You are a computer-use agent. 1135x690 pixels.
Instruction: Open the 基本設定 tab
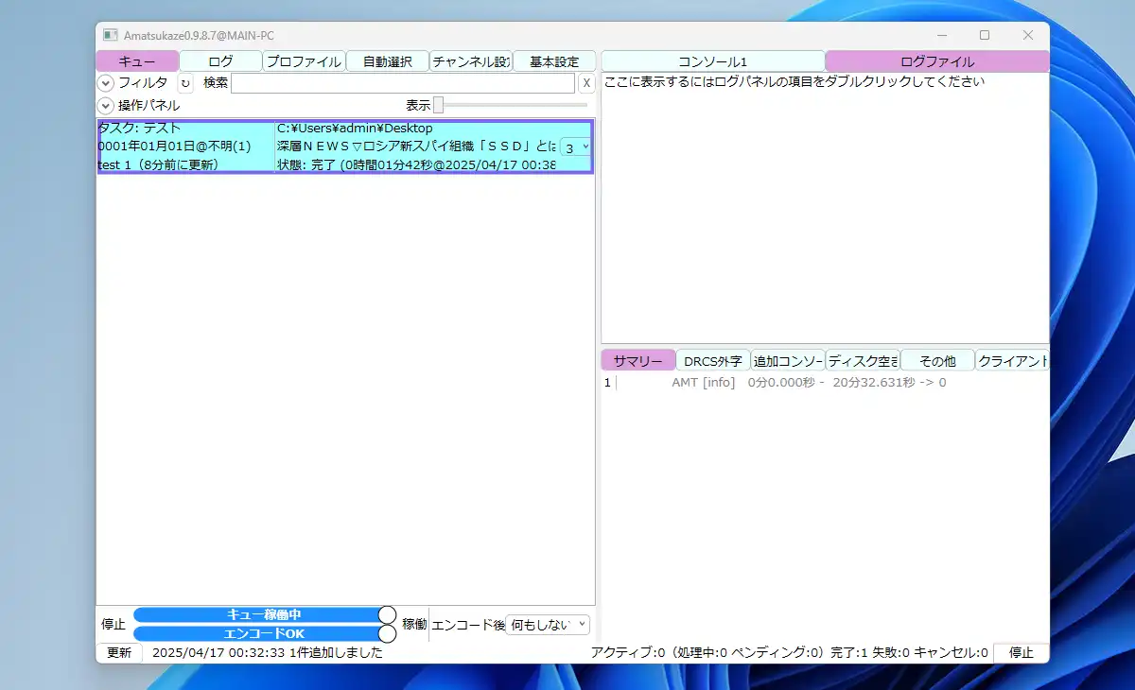[x=554, y=61]
